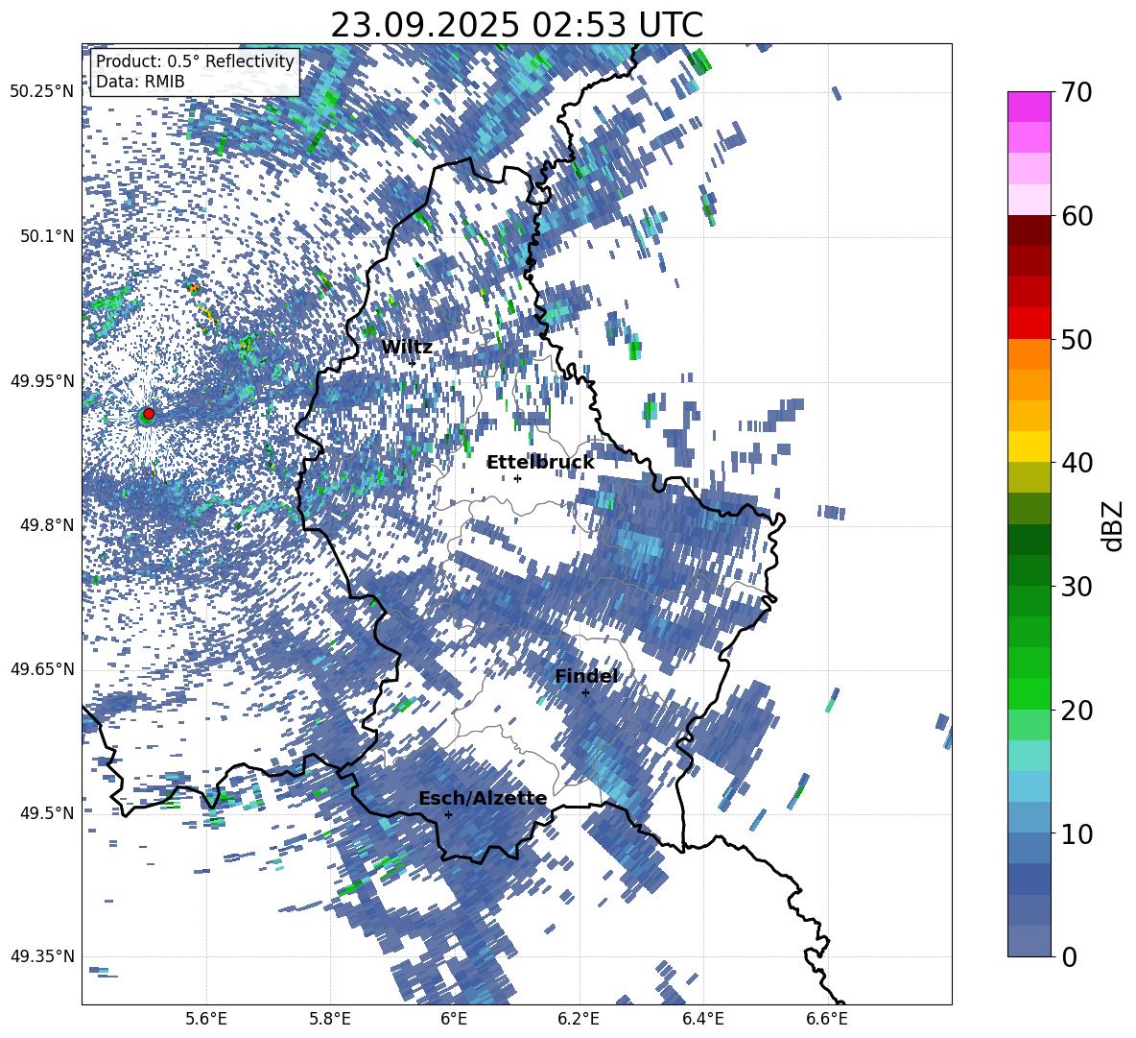This screenshot has height=1038, width=1136.
Task: Click the magenta top segment of colorbar
Action: [1029, 108]
